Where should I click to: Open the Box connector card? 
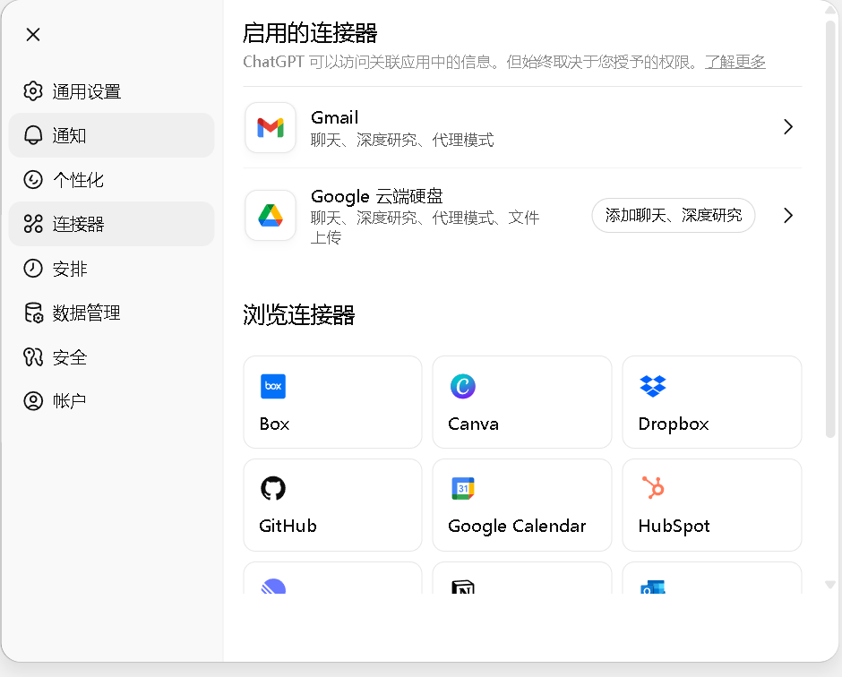click(332, 402)
